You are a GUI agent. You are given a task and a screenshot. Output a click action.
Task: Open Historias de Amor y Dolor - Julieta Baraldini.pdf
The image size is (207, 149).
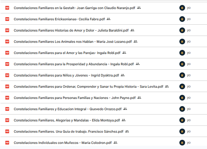tap(71, 30)
